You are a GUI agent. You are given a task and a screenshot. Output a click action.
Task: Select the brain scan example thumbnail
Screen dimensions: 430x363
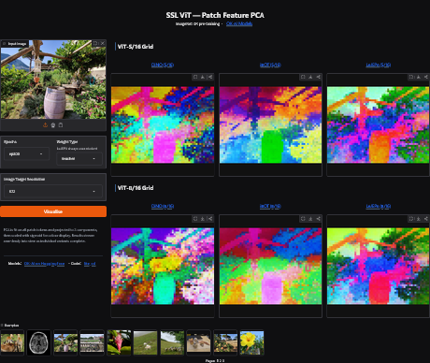tap(38, 342)
